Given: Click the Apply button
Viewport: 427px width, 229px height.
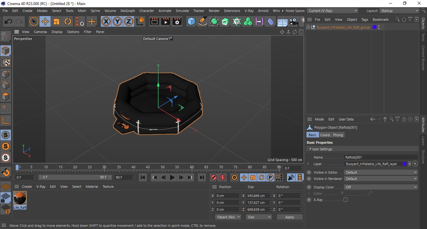Looking at the screenshot, I should click(289, 217).
